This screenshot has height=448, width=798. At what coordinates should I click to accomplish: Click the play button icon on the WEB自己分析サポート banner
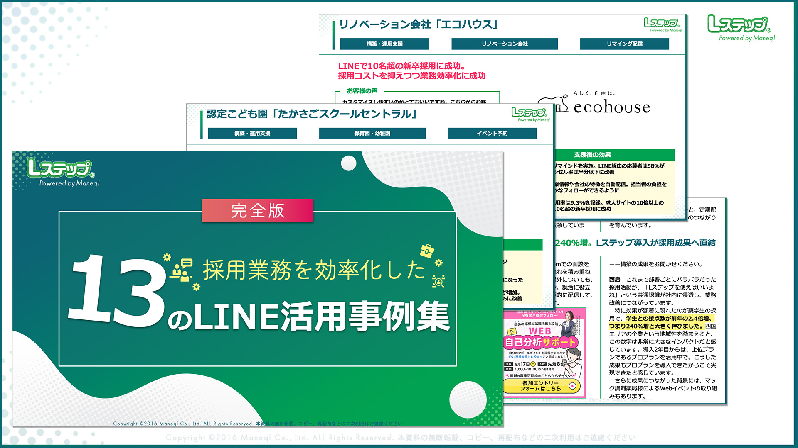point(512,332)
